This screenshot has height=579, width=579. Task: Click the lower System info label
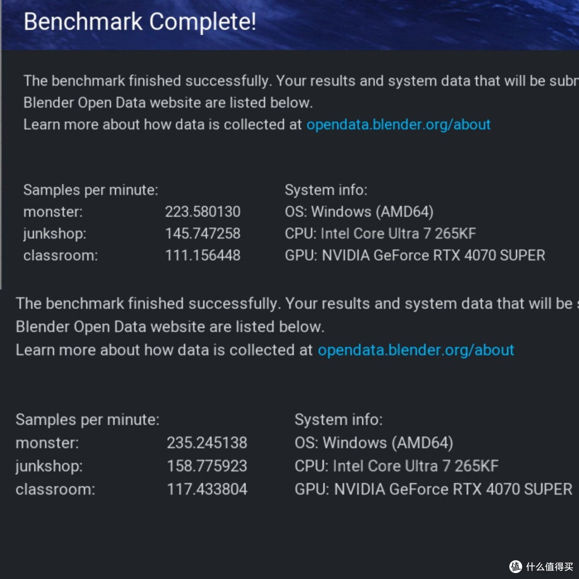pyautogui.click(x=339, y=420)
